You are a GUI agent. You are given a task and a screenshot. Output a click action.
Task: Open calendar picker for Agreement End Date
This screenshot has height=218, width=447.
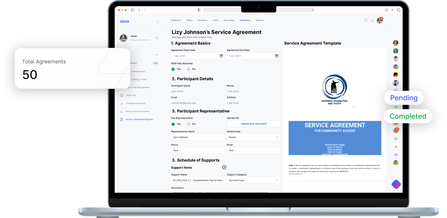click(277, 56)
